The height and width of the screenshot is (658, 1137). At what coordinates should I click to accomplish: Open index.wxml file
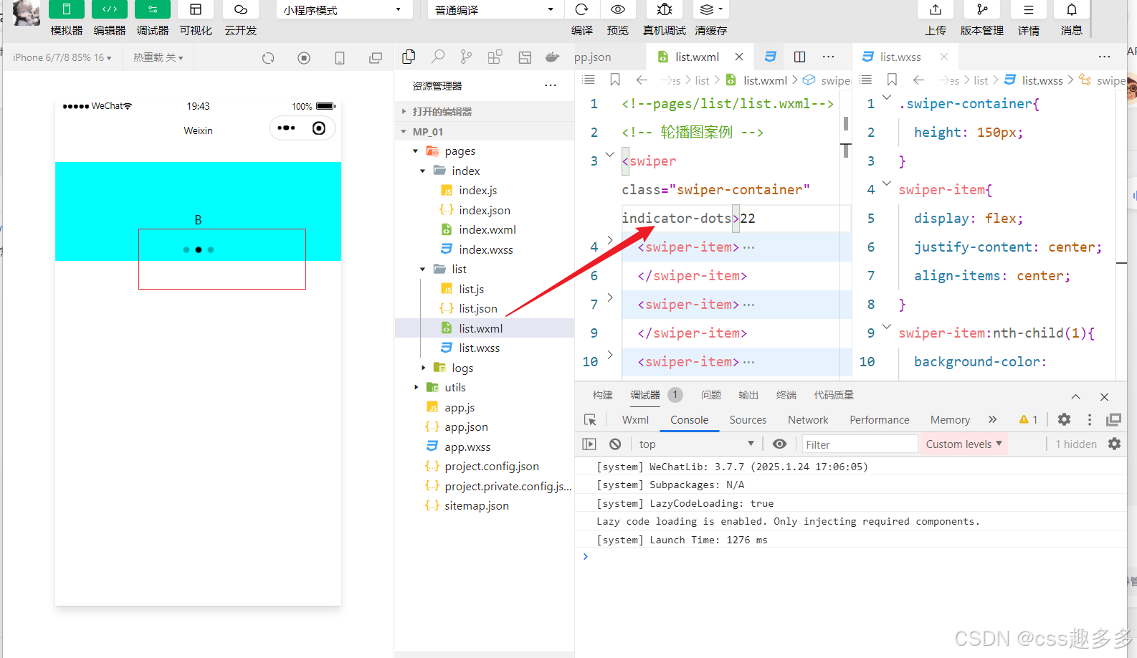point(487,229)
